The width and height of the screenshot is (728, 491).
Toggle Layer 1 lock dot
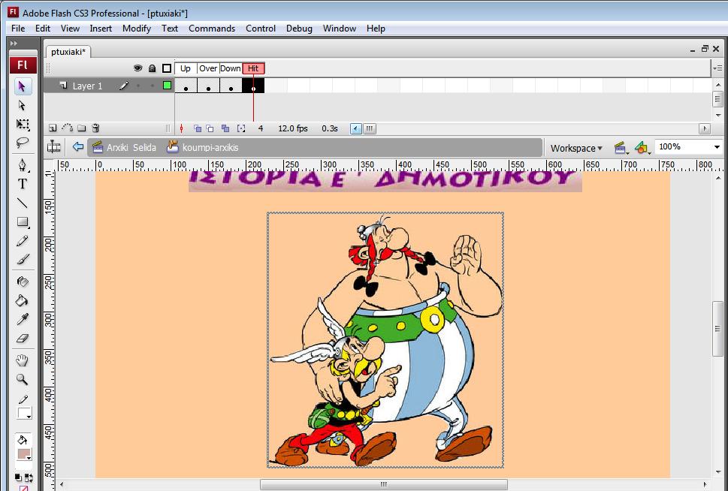[152, 86]
